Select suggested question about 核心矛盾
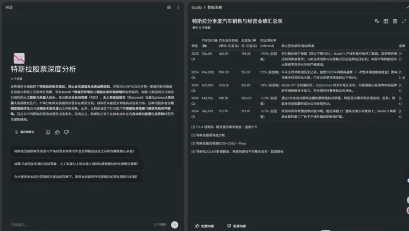409x231 pixels. (x=74, y=151)
